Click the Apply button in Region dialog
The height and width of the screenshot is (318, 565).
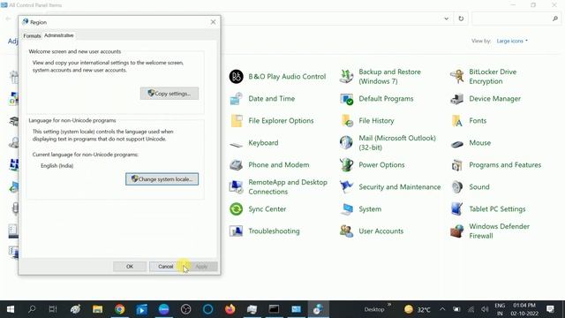pyautogui.click(x=201, y=267)
